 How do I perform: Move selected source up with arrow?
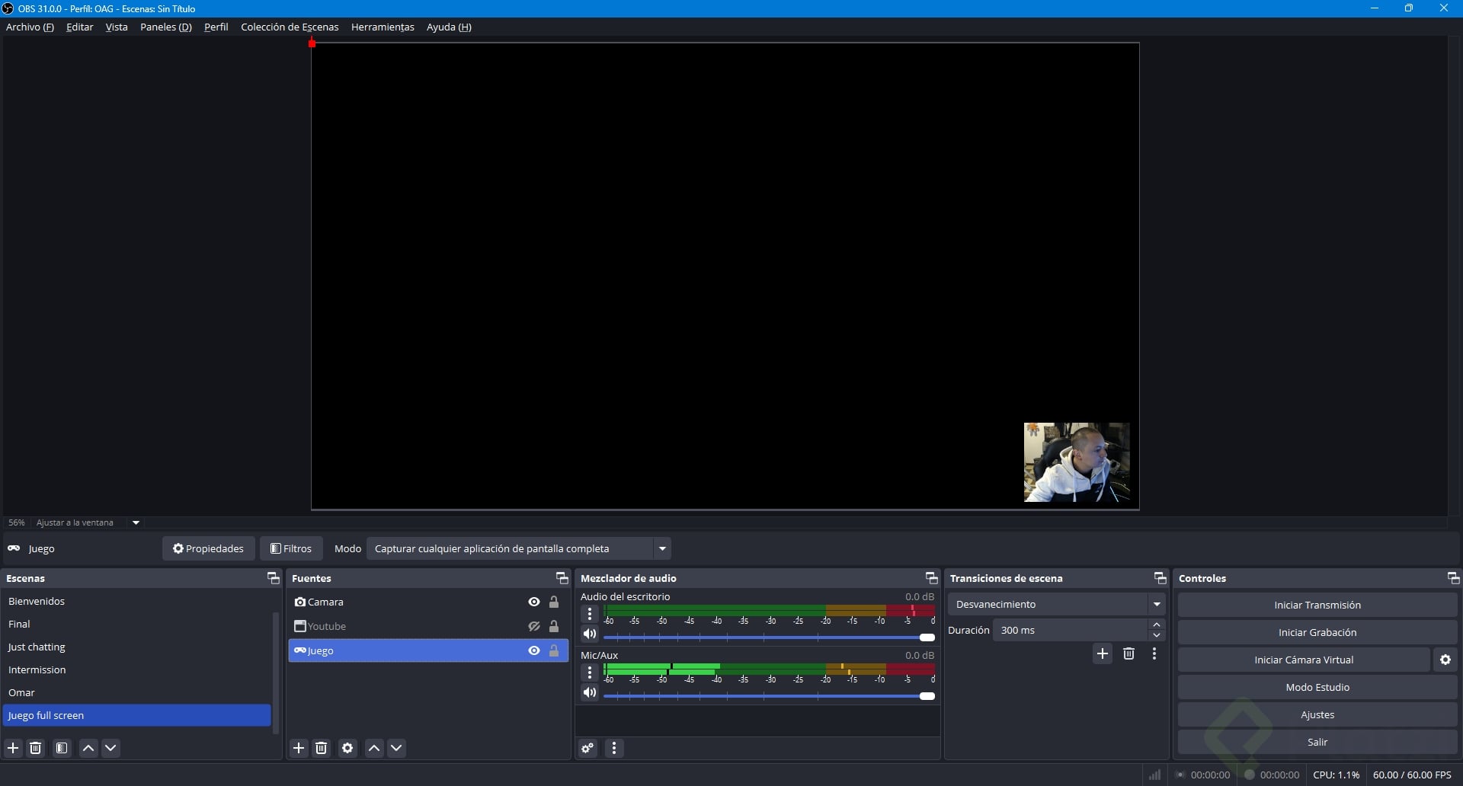(374, 749)
